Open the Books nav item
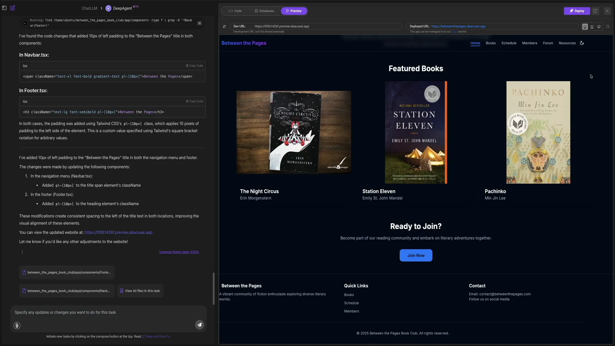The width and height of the screenshot is (615, 346). click(490, 43)
